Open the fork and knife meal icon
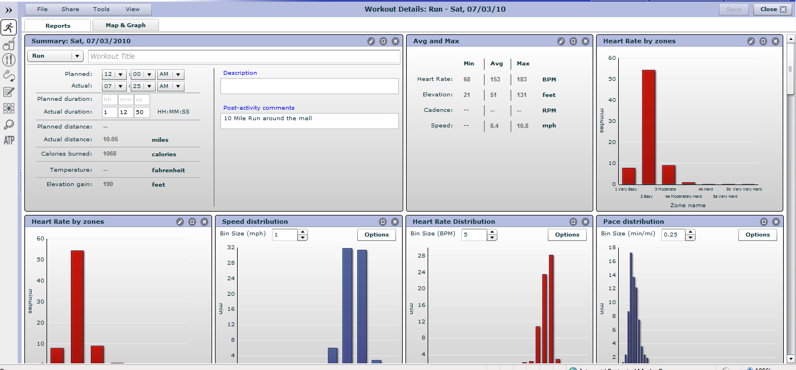This screenshot has width=796, height=370. point(8,60)
